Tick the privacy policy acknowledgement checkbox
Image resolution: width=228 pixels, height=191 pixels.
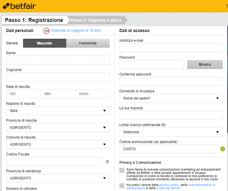coord(122,186)
